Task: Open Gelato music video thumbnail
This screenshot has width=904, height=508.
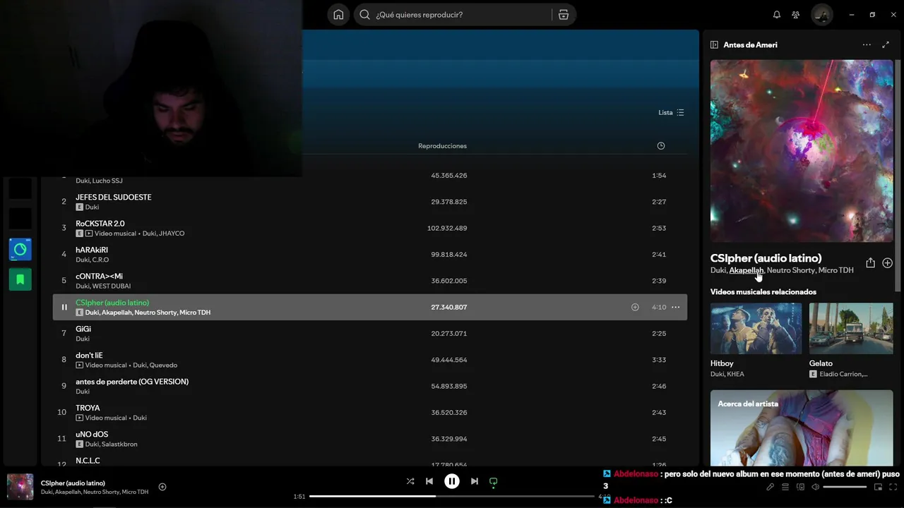Action: click(x=851, y=329)
